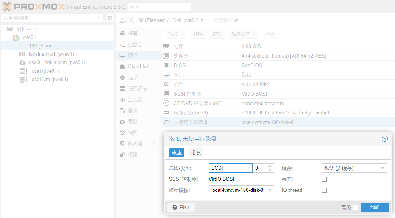The width and height of the screenshot is (395, 218).
Task: Click the top search input field
Action: [x=159, y=7]
